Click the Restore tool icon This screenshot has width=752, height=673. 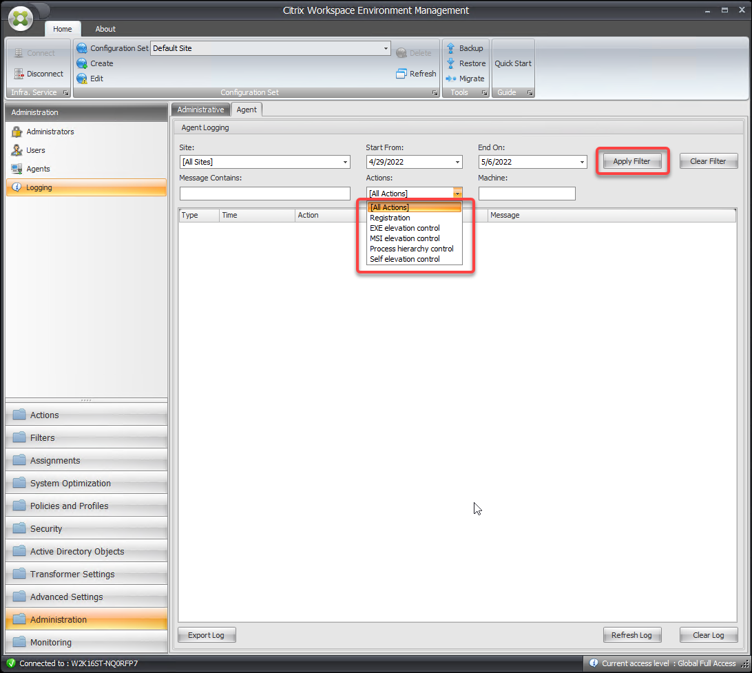coord(451,63)
